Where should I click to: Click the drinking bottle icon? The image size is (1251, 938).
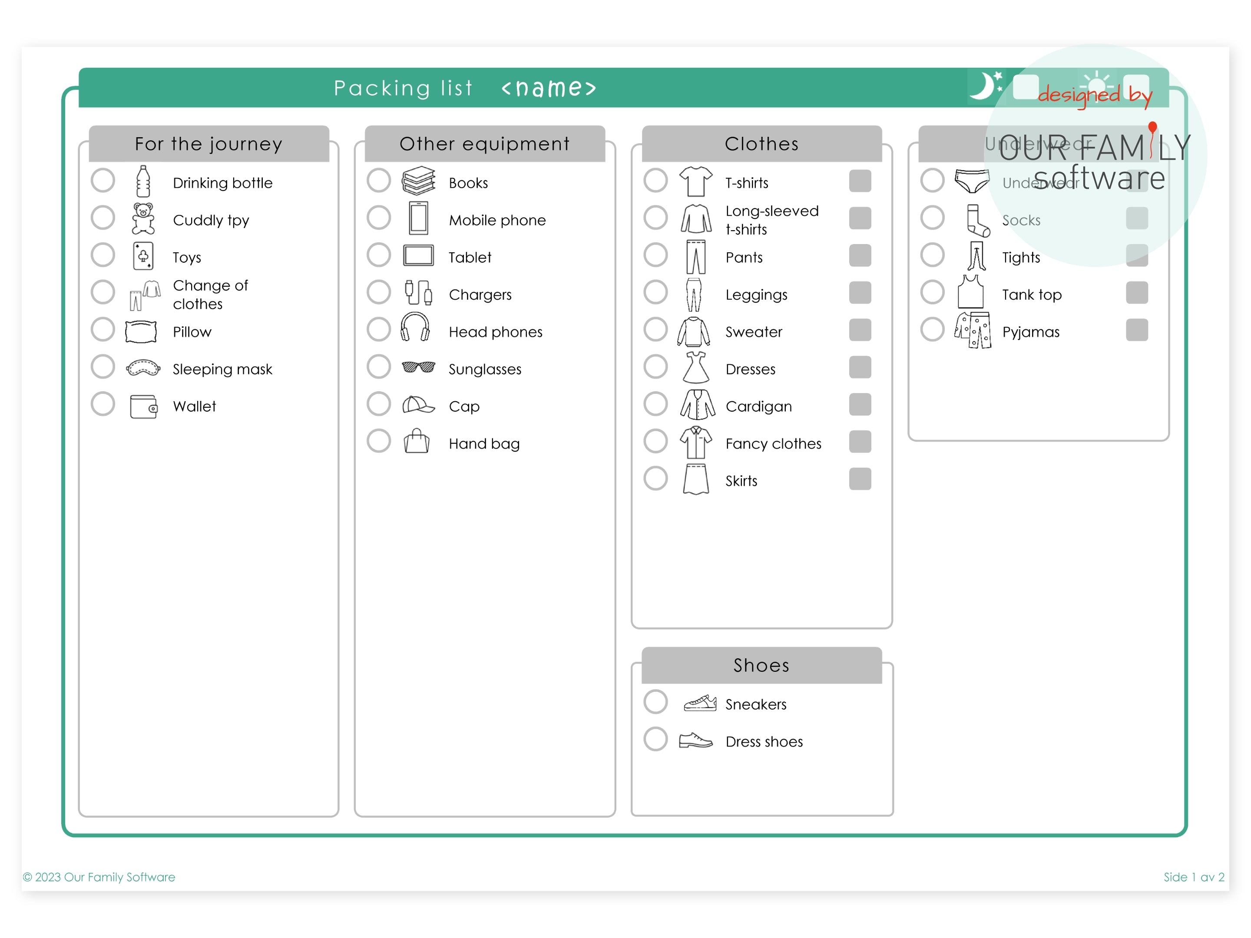pos(143,182)
